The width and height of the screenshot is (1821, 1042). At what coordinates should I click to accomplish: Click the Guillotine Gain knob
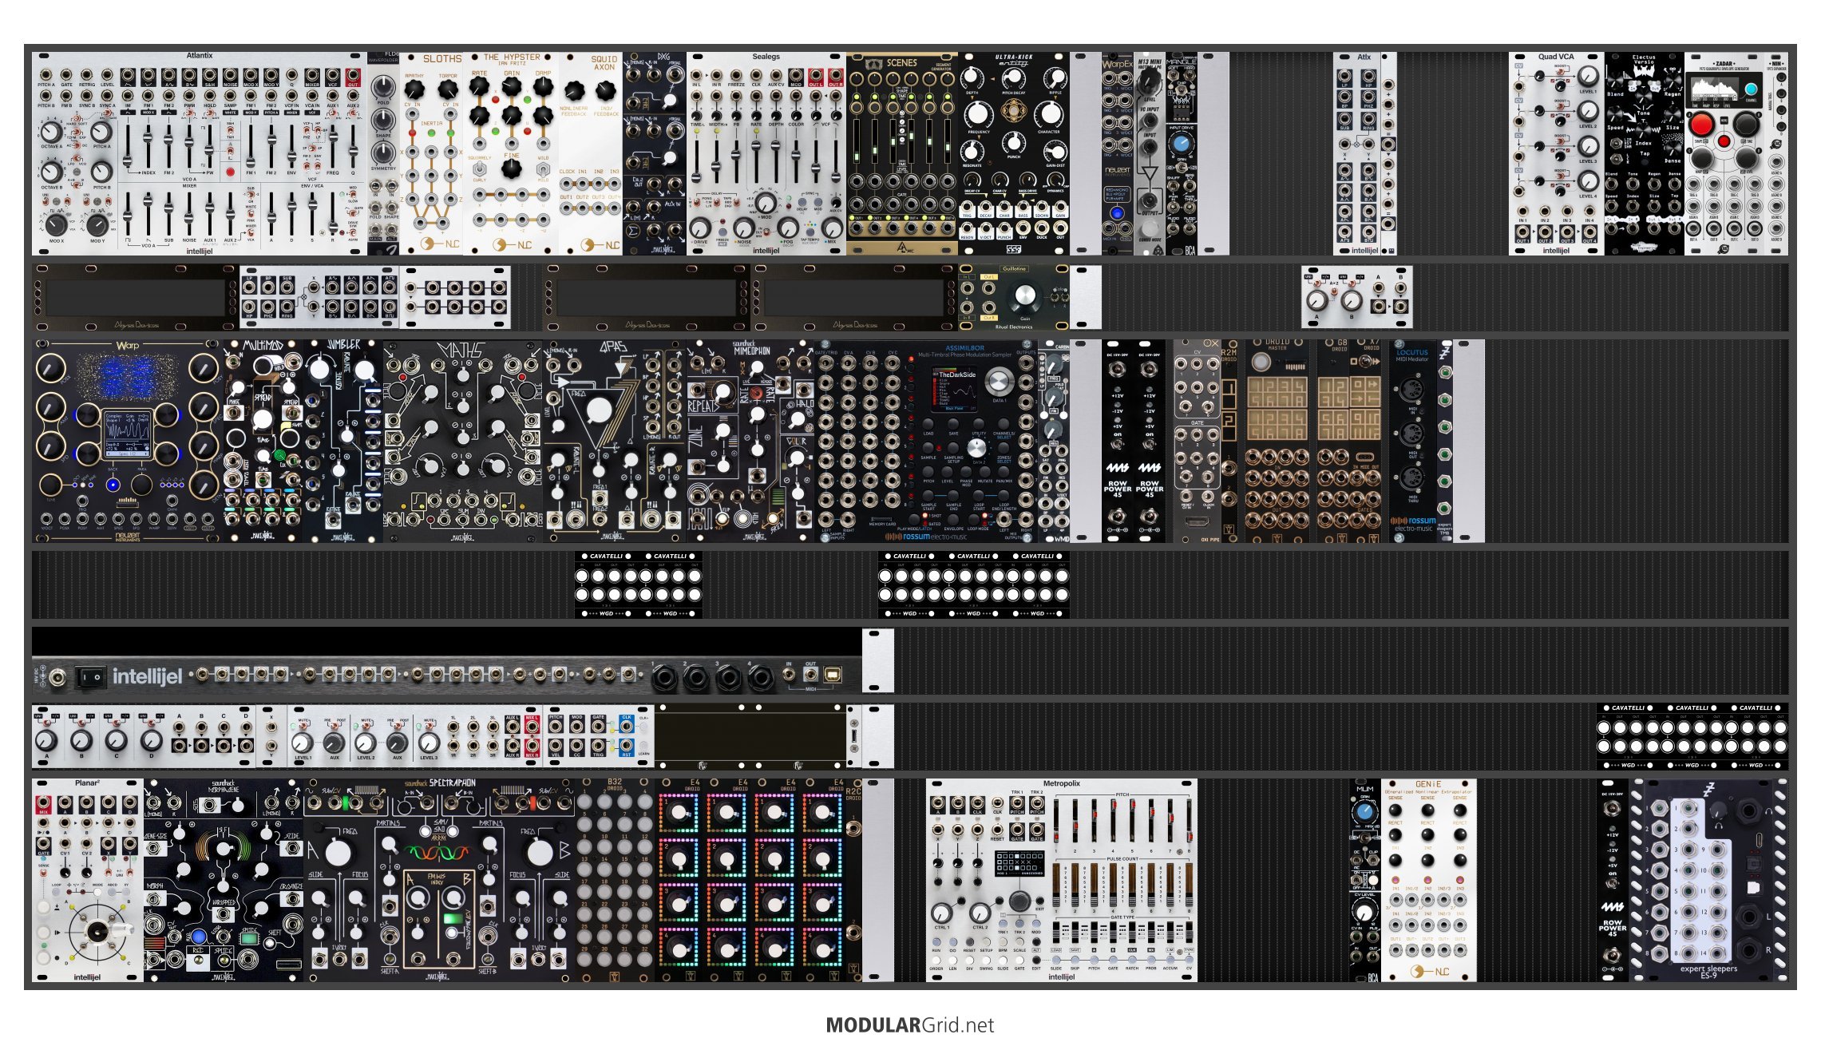(x=1024, y=297)
